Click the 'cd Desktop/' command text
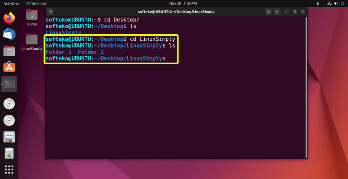The height and width of the screenshot is (179, 348). click(121, 20)
